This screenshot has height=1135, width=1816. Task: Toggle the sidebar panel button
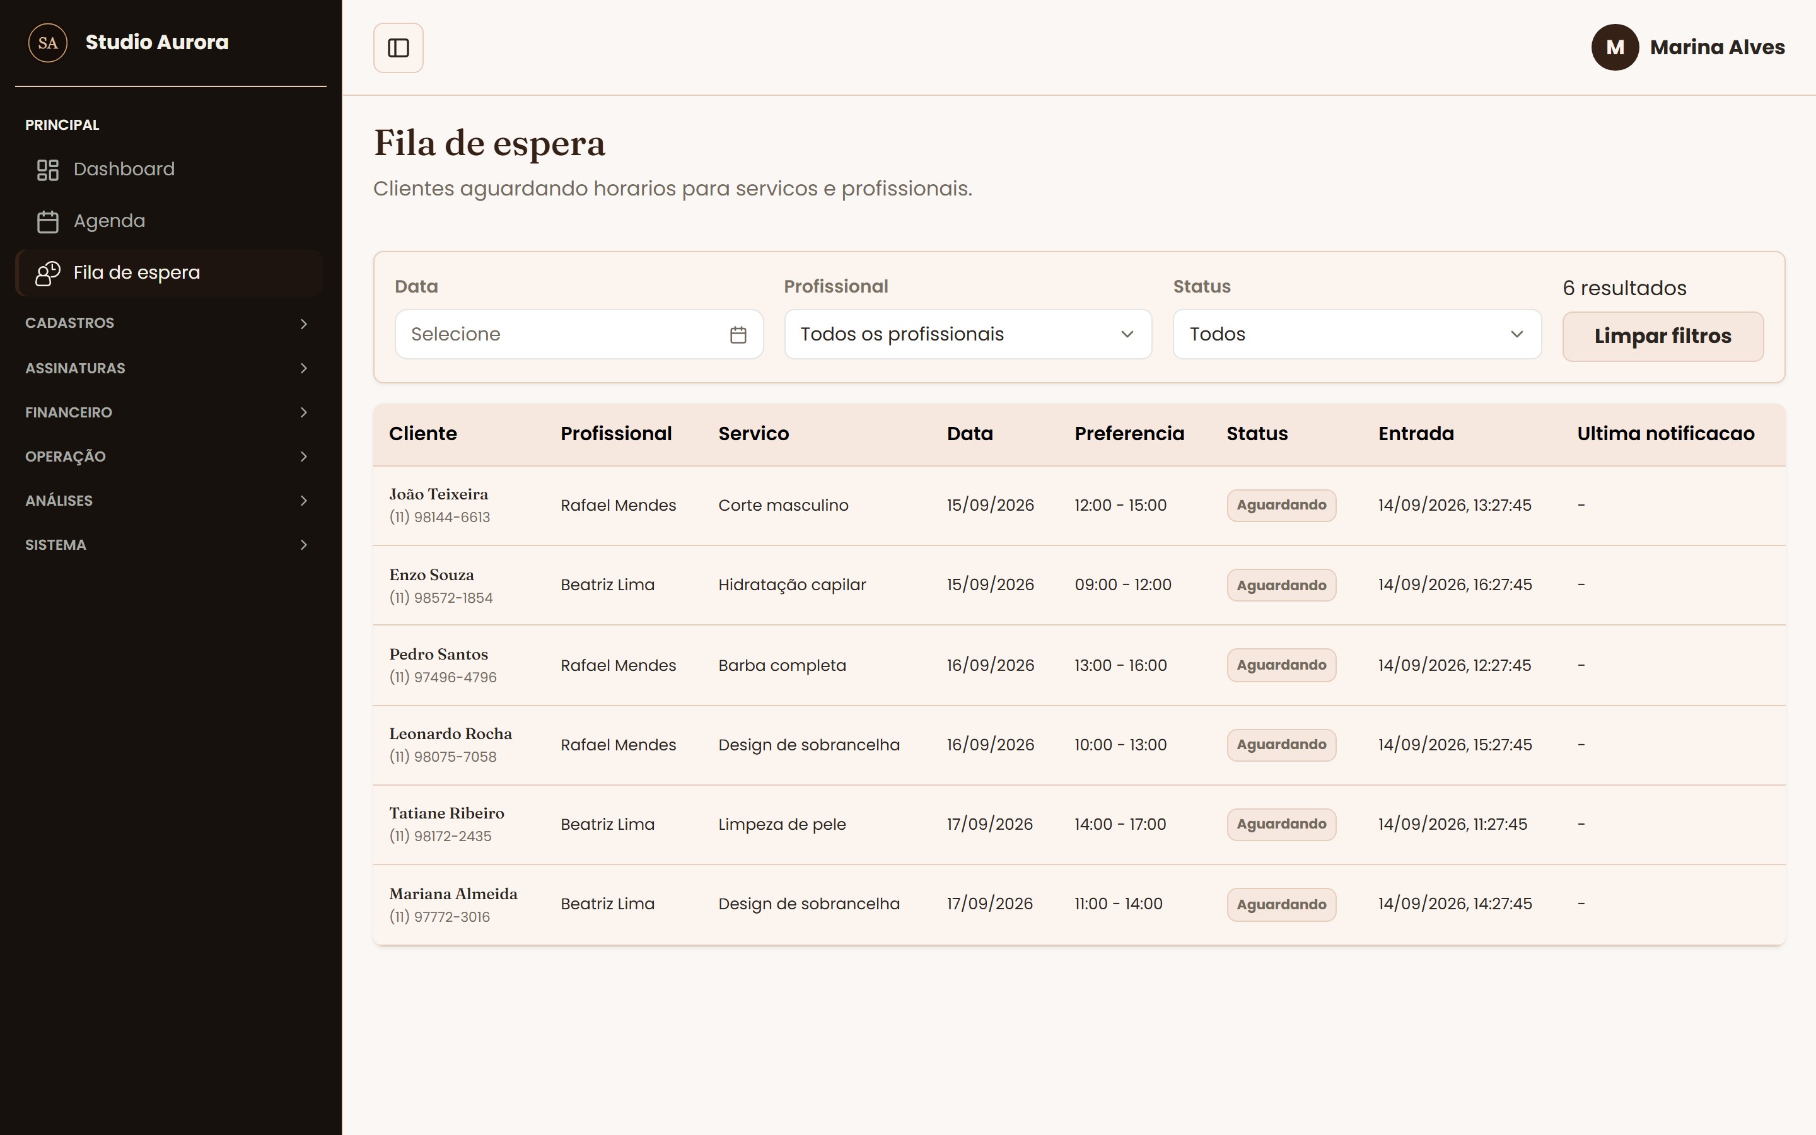point(398,48)
